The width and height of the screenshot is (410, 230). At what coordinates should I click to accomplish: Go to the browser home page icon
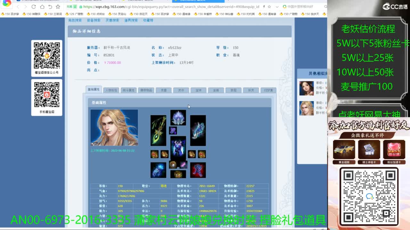click(42, 7)
